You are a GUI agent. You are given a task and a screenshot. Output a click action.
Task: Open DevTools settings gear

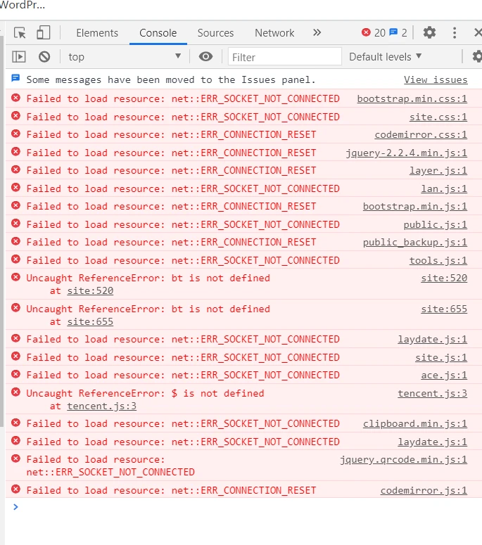(429, 33)
